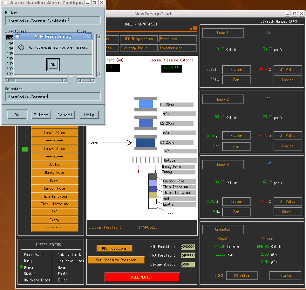Click the green position indicator square
The width and height of the screenshot is (306, 290).
25,149
